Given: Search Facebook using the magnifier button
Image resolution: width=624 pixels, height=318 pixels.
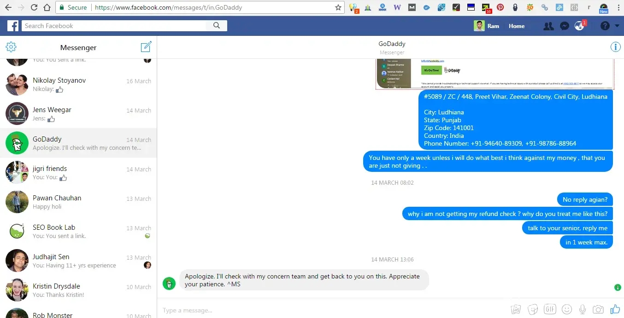Looking at the screenshot, I should (x=217, y=26).
